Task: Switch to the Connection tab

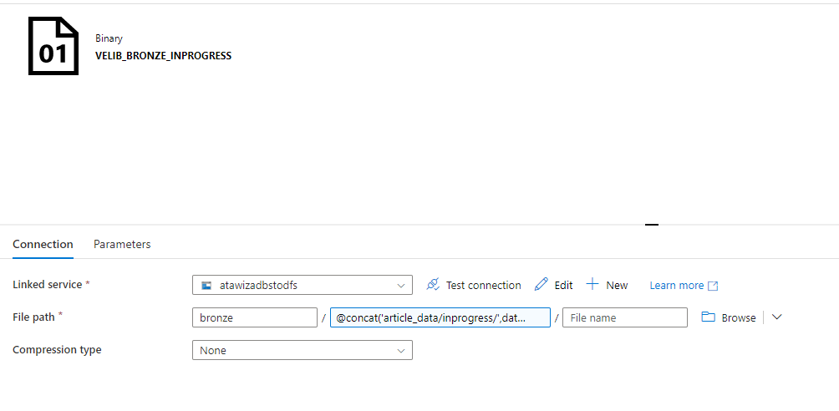Action: point(43,244)
